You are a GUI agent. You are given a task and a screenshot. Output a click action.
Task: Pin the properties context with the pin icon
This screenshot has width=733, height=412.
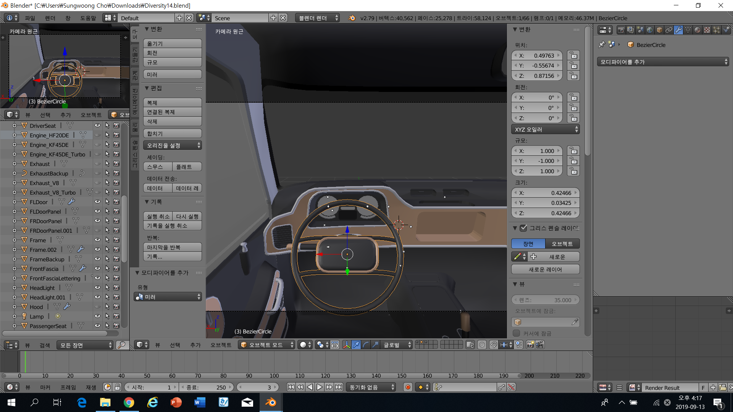[x=602, y=45]
